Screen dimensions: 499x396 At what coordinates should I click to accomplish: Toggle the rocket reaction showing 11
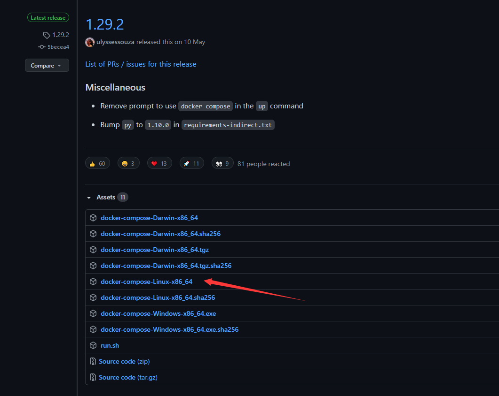click(x=191, y=163)
